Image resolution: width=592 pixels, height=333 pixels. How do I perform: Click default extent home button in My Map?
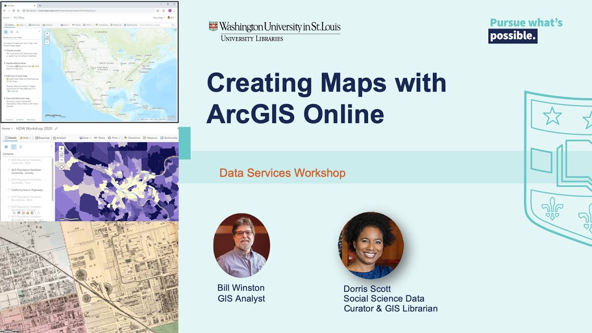point(47,38)
